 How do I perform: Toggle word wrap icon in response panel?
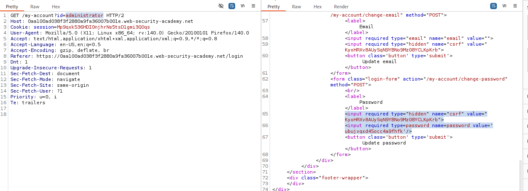click(494, 6)
